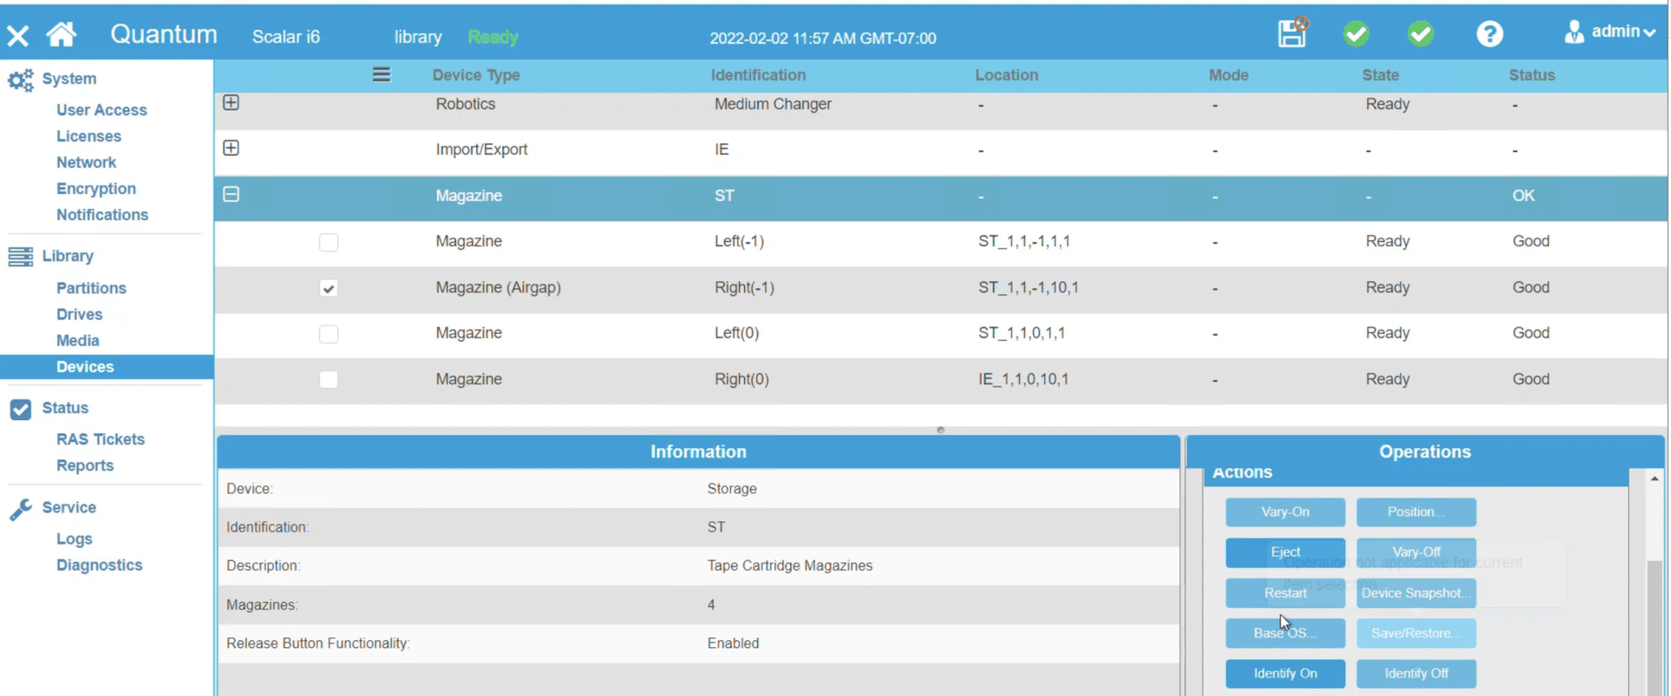Click the admin user silhouette icon

[x=1574, y=32]
